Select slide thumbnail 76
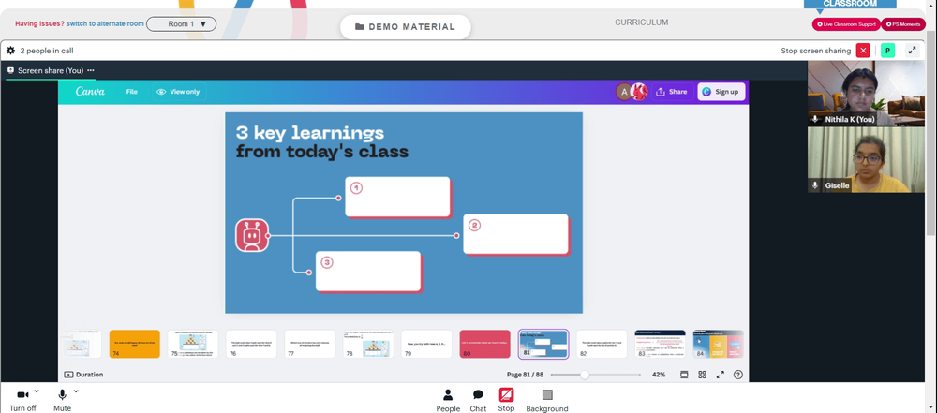Viewport: 937px width, 413px height. (251, 345)
